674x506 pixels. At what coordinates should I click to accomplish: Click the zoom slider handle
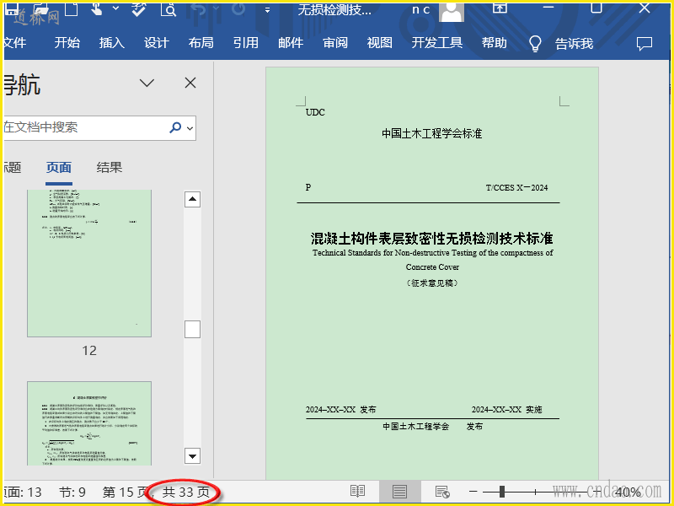pyautogui.click(x=501, y=492)
